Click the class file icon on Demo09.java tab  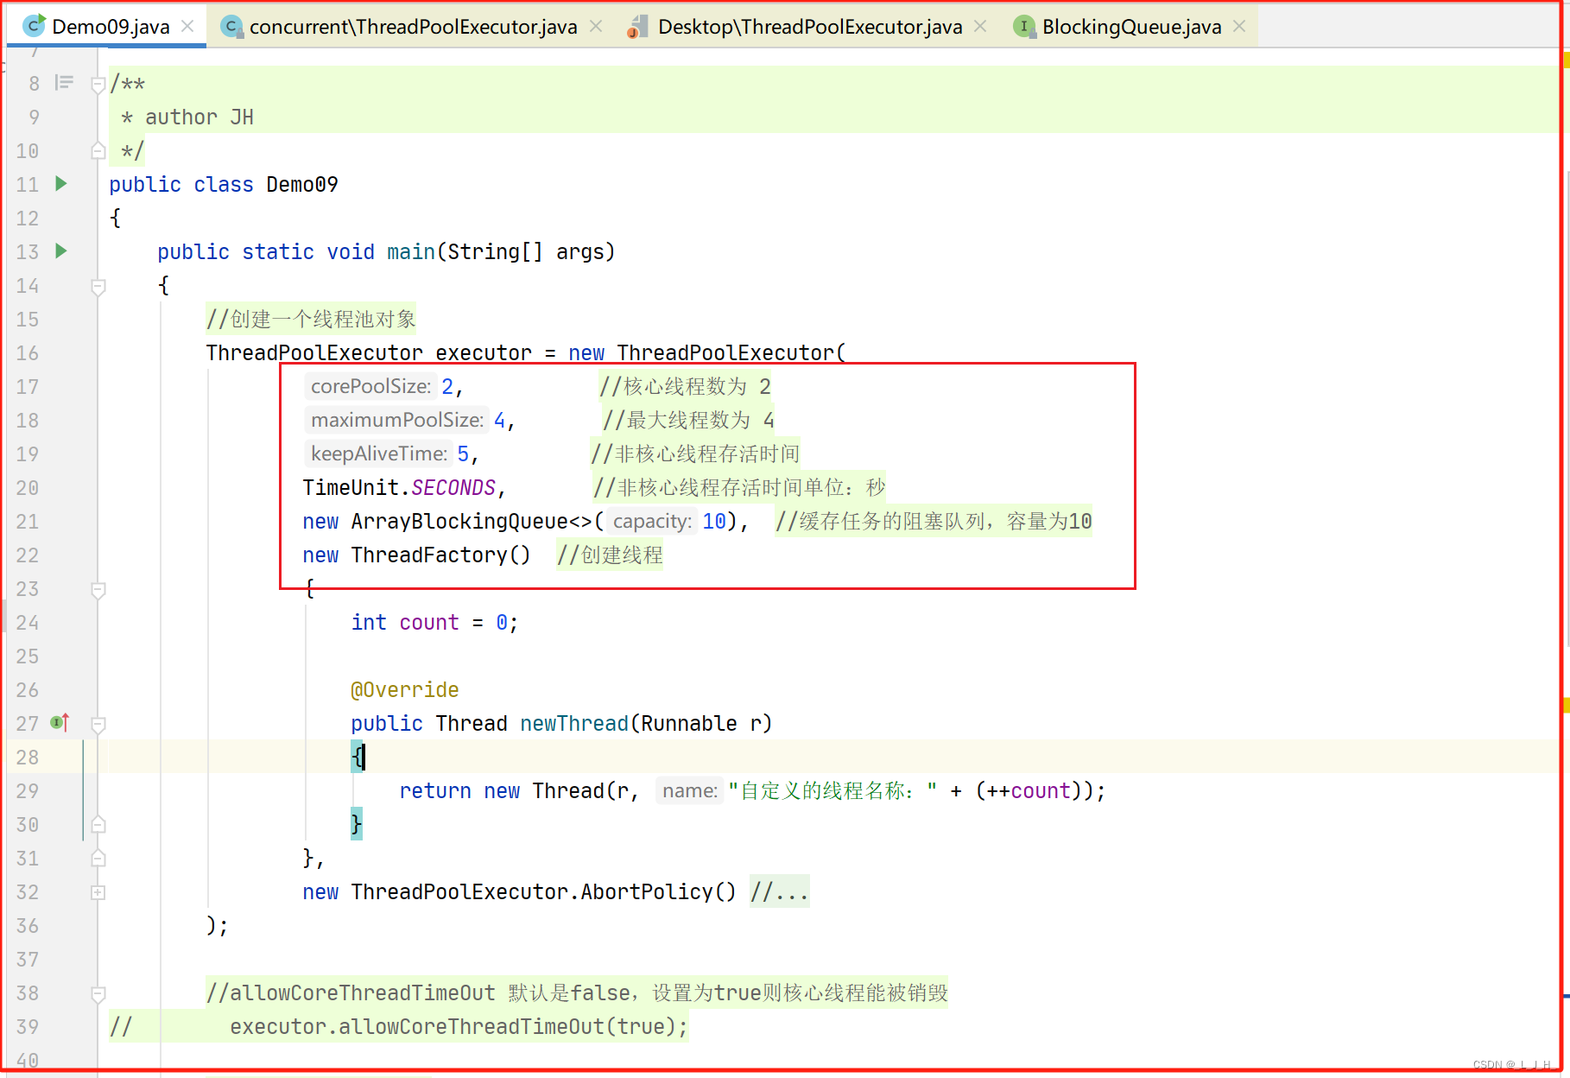click(34, 26)
